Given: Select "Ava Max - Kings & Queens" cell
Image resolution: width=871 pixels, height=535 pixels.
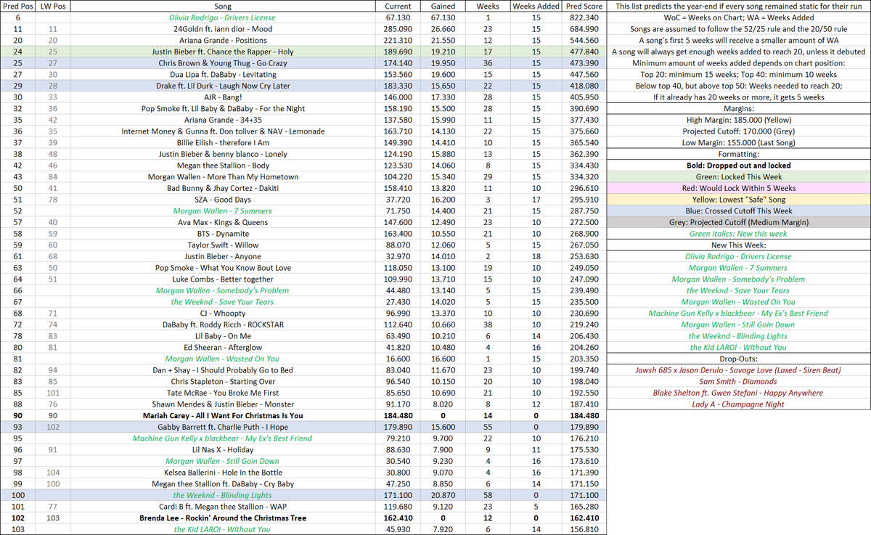Looking at the screenshot, I should pyautogui.click(x=224, y=222).
